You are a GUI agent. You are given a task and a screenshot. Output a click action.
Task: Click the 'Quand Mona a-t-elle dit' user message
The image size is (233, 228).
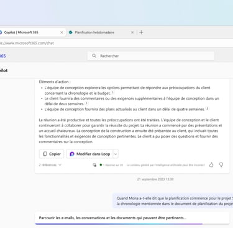tap(173, 201)
